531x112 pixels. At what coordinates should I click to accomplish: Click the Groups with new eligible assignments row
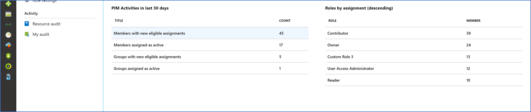(147, 57)
